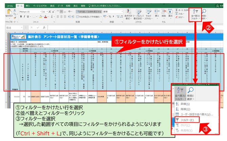Viewport: 227px width, 141px height.
Task: Click セルを結合して中央揃え merge button
Action: pos(88,17)
